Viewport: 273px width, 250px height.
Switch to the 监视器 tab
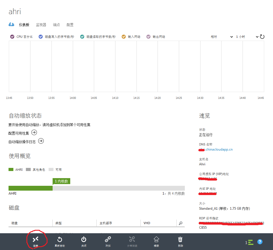(x=41, y=25)
